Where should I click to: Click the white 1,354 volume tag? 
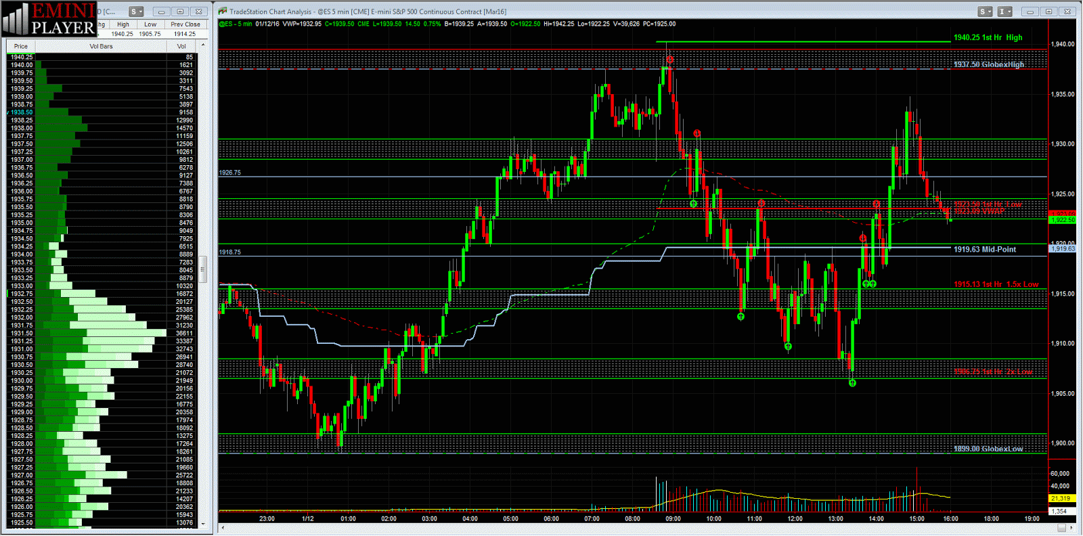tap(1062, 512)
